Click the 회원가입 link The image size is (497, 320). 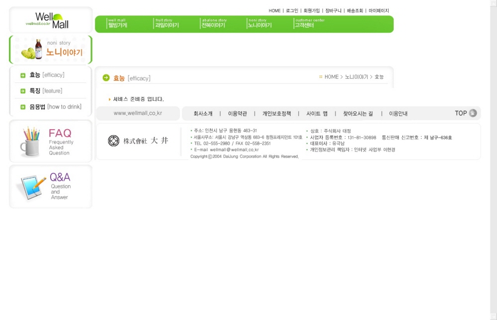[312, 10]
